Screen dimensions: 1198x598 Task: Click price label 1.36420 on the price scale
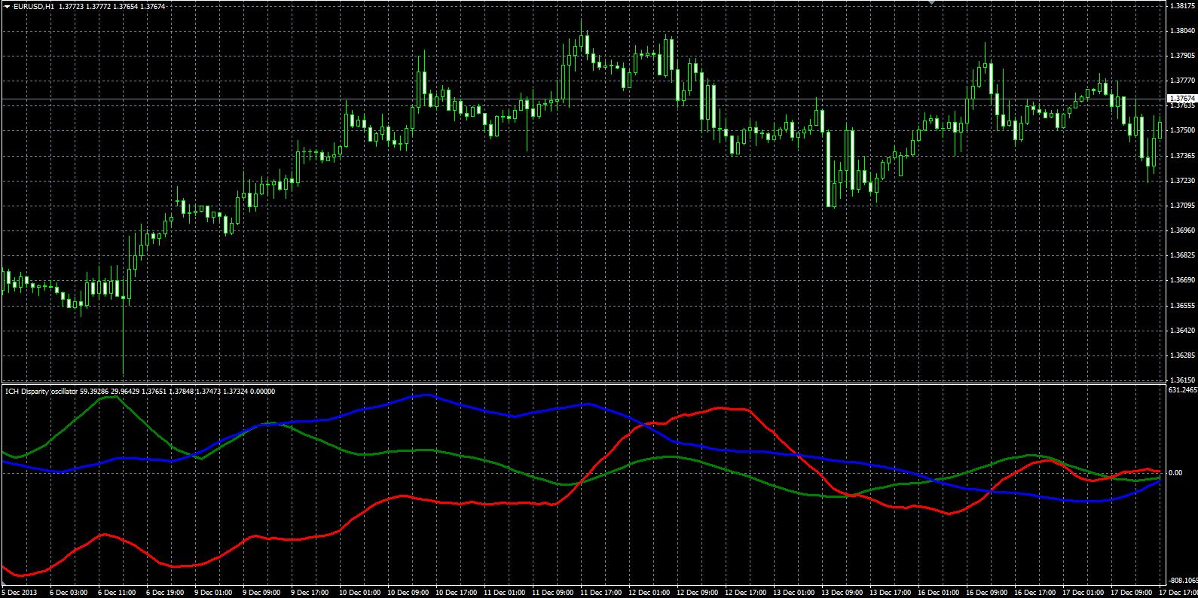pos(1182,331)
